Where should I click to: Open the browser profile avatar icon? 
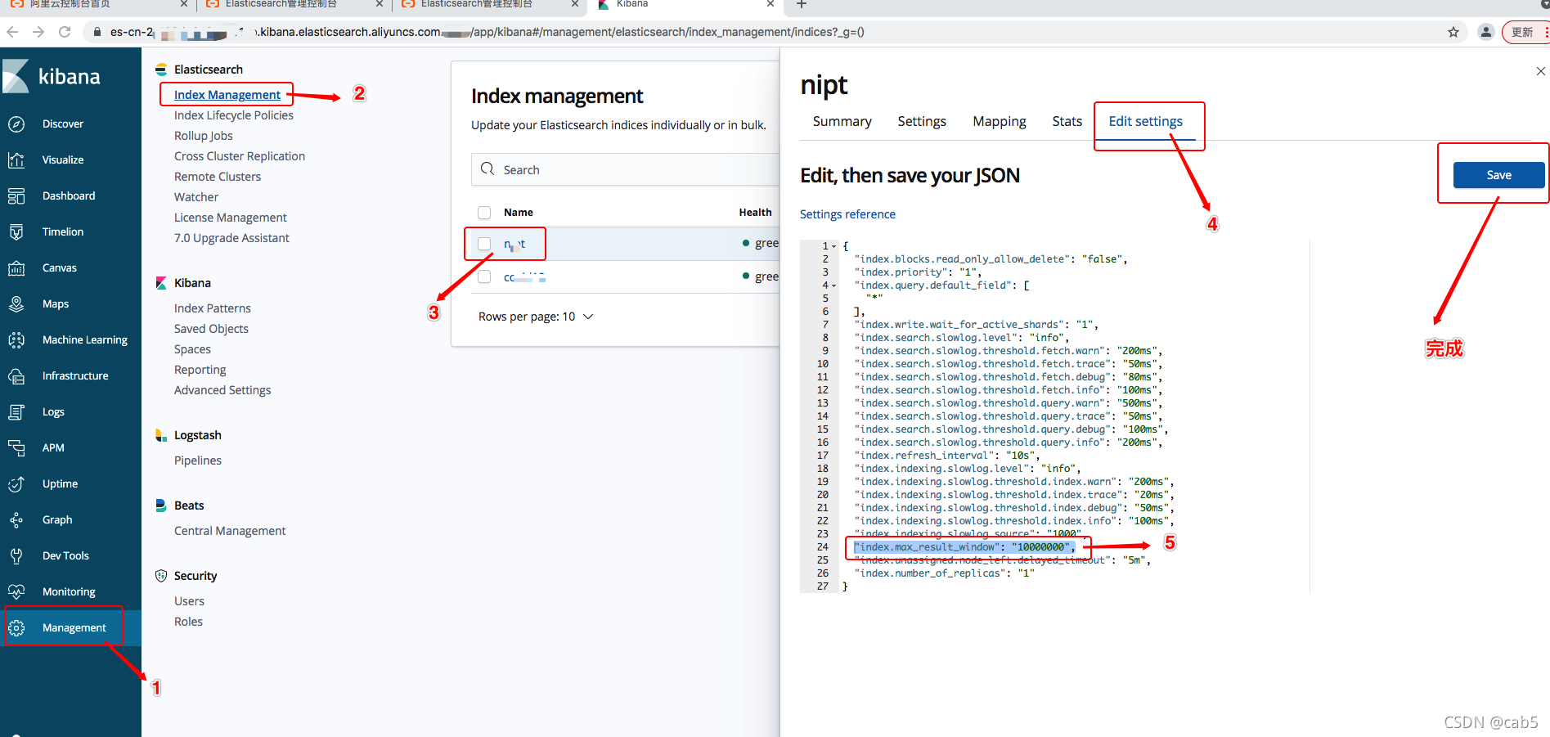pyautogui.click(x=1486, y=32)
